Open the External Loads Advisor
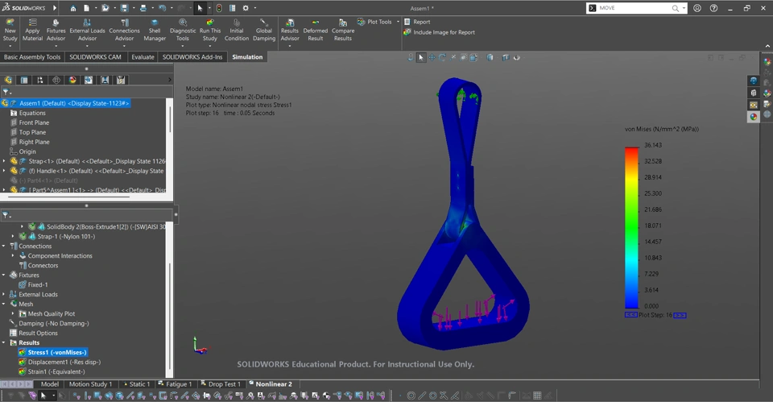The height and width of the screenshot is (402, 773). point(87,30)
